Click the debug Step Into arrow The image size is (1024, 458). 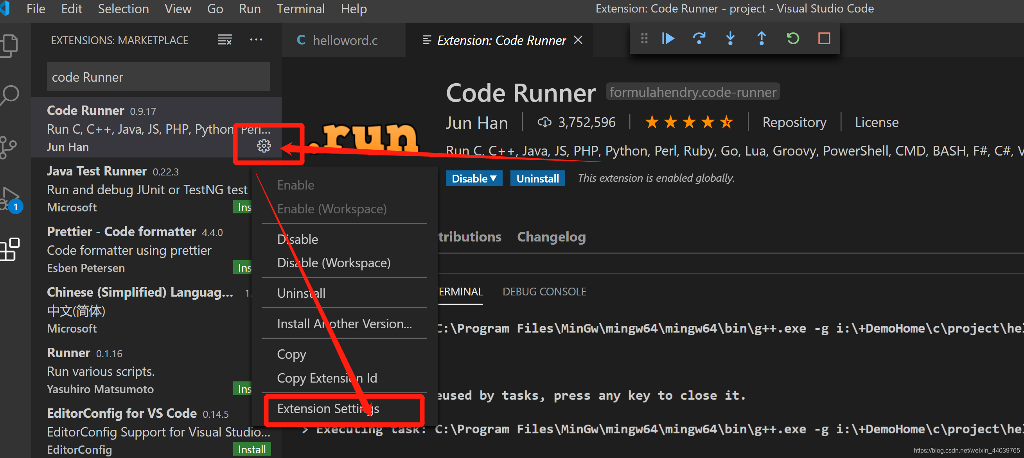point(730,39)
